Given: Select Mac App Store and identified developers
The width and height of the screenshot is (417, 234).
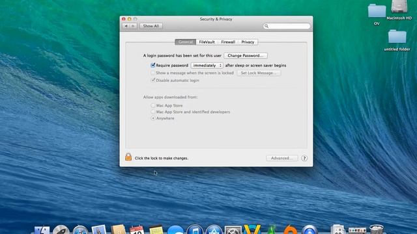Looking at the screenshot, I should [x=153, y=112].
